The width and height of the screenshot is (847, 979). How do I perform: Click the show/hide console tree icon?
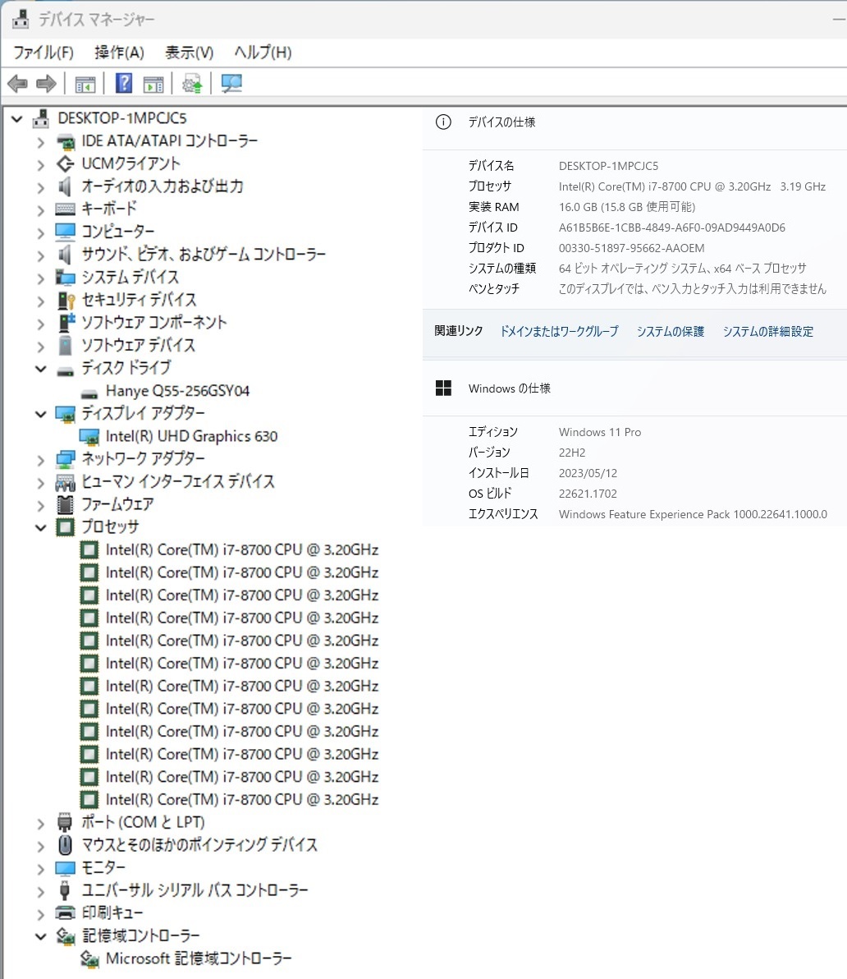pyautogui.click(x=85, y=84)
